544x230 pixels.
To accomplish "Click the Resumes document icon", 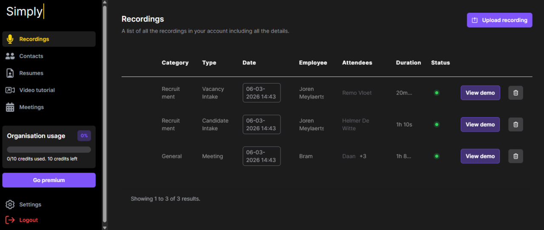I will click(x=10, y=73).
